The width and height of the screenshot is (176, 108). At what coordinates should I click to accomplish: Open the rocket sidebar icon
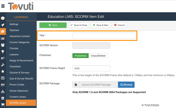(3, 25)
